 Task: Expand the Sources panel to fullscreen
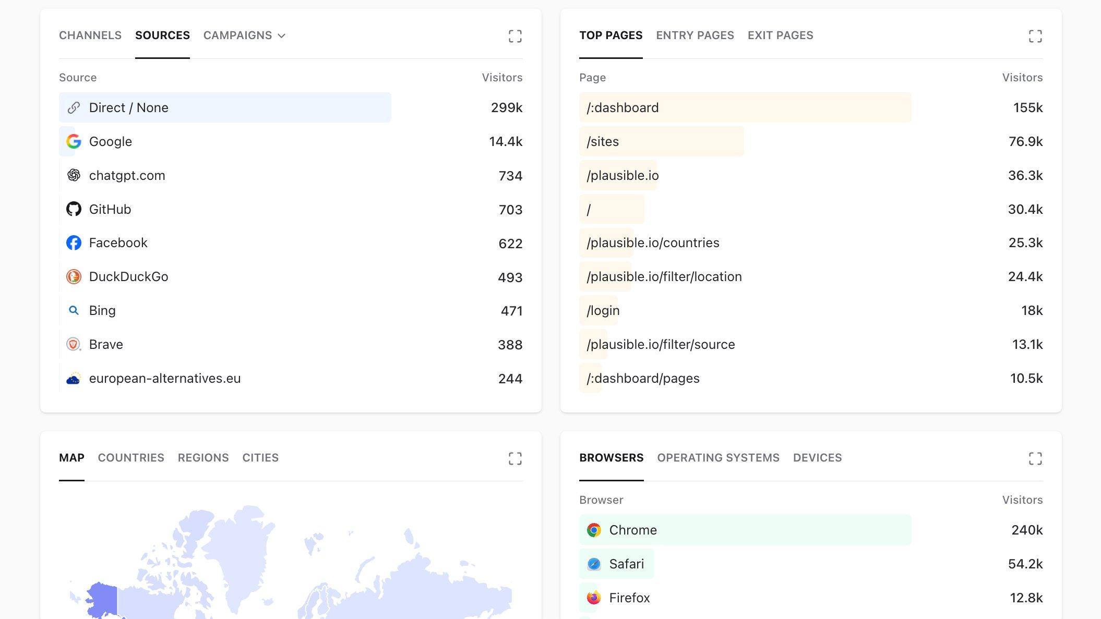click(514, 36)
